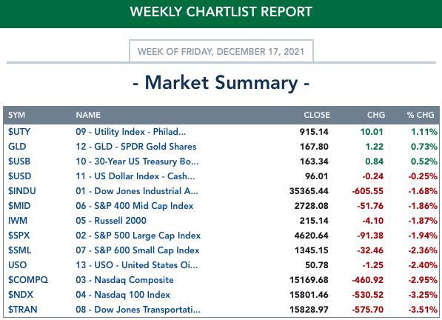Open the GLD symbol link

coord(17,147)
